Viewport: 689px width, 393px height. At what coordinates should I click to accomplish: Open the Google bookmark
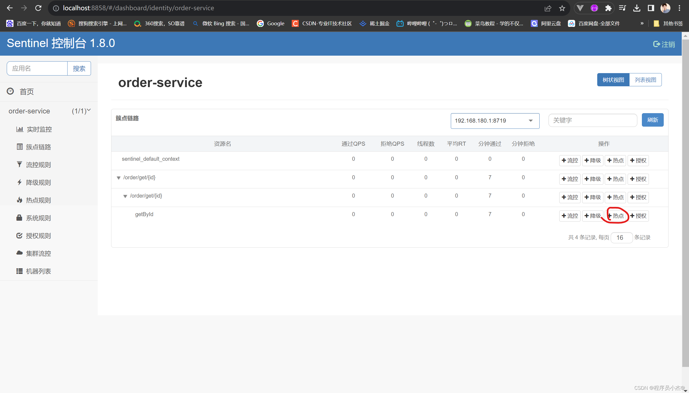(271, 23)
